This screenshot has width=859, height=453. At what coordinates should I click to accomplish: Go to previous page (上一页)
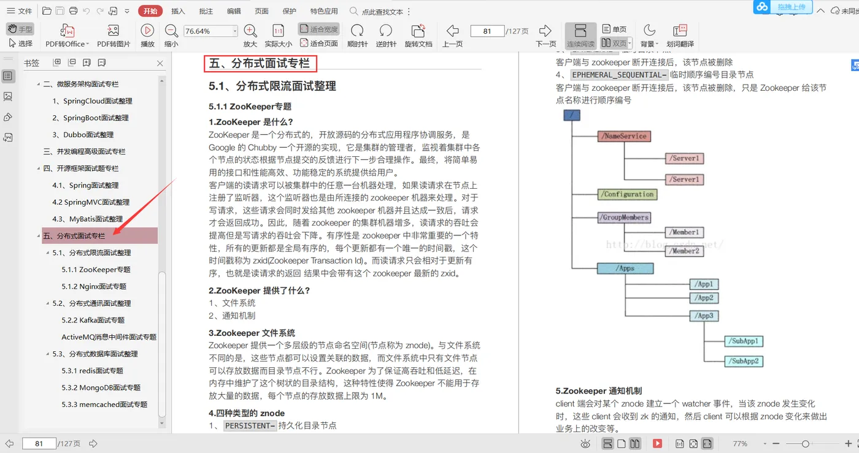(453, 36)
